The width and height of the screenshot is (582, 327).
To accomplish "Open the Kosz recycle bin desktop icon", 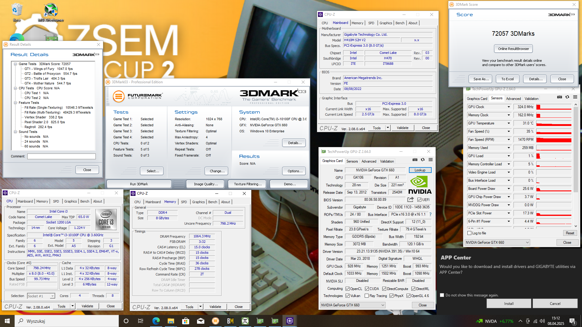I will tap(17, 12).
